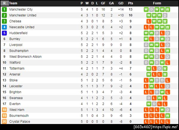The image size is (179, 130).
Task: Sort table by the Pts column header
Action: tap(130, 3)
